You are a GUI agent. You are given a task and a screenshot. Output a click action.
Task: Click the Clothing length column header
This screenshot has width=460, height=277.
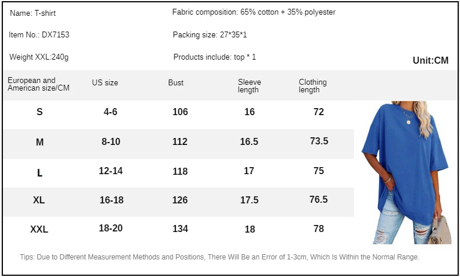(x=313, y=86)
